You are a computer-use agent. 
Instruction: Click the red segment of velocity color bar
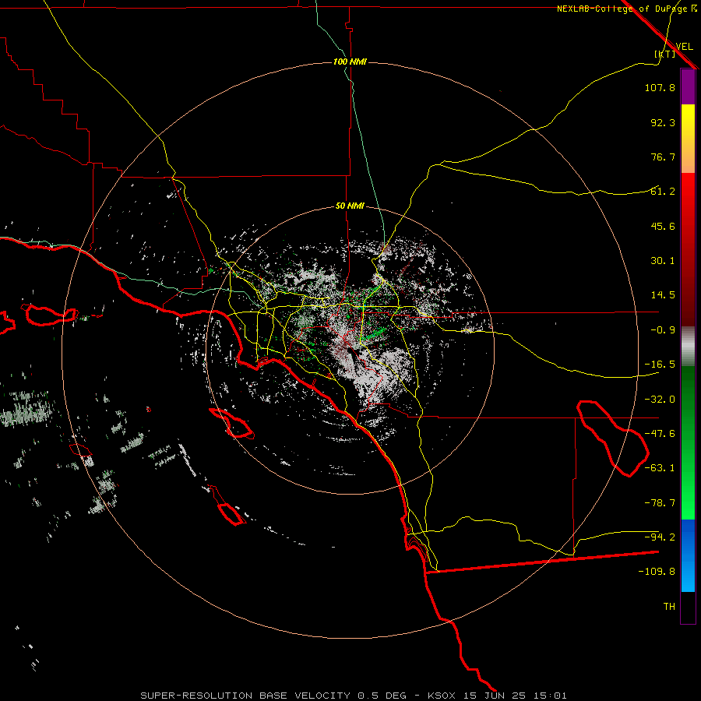pyautogui.click(x=688, y=249)
